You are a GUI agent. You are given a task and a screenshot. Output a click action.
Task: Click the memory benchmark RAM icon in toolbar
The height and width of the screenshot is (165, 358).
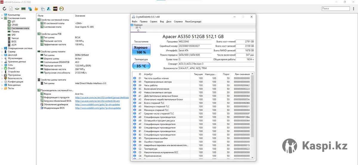coord(23,9)
